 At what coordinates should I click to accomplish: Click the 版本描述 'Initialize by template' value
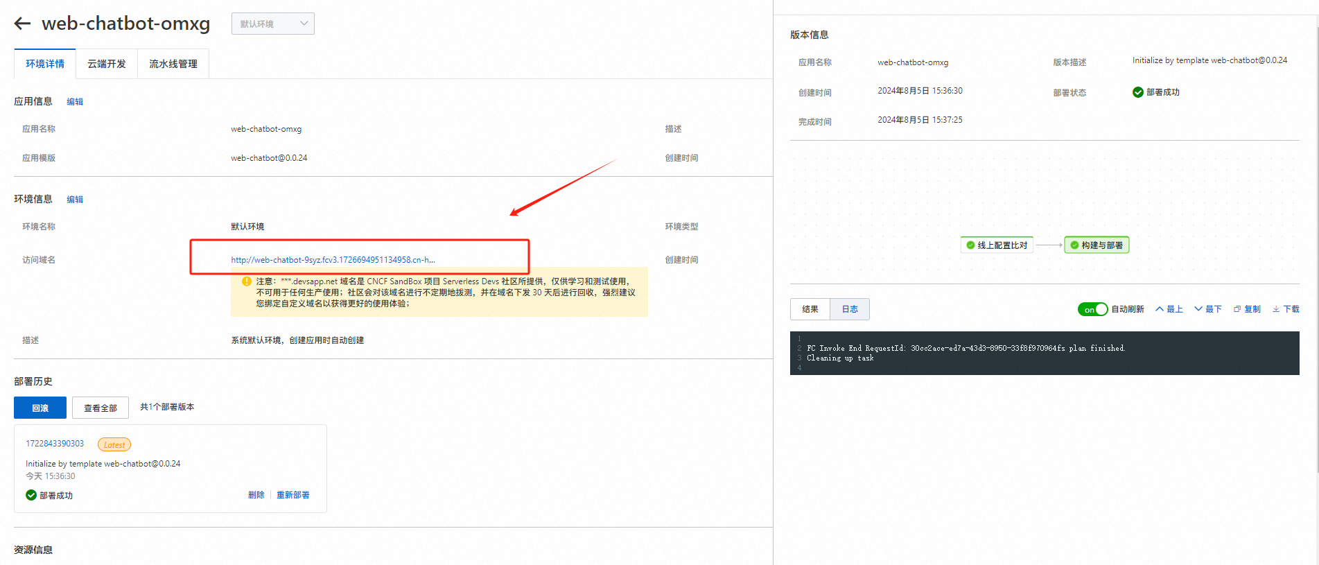tap(1209, 60)
